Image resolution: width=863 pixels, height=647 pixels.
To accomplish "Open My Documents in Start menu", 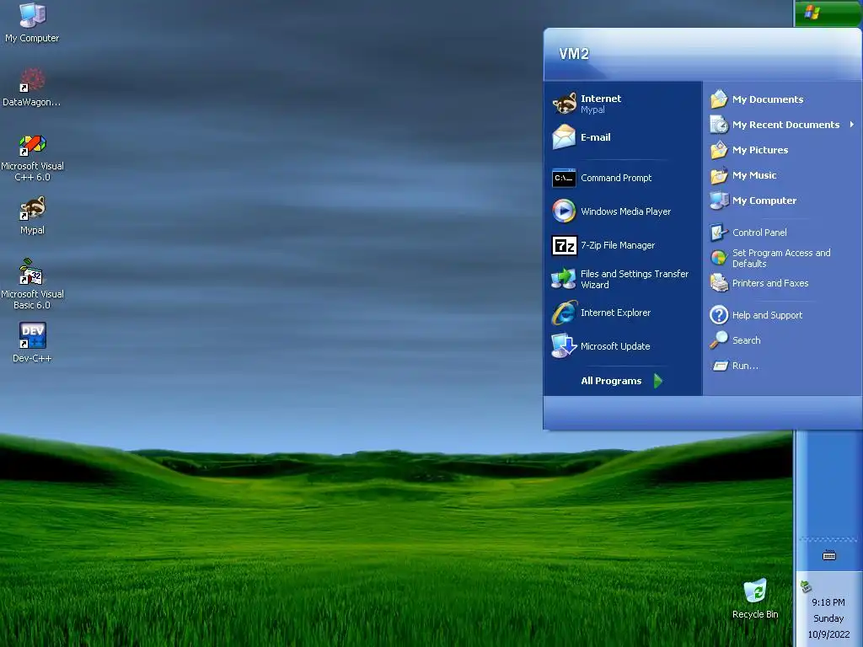I will tap(783, 99).
